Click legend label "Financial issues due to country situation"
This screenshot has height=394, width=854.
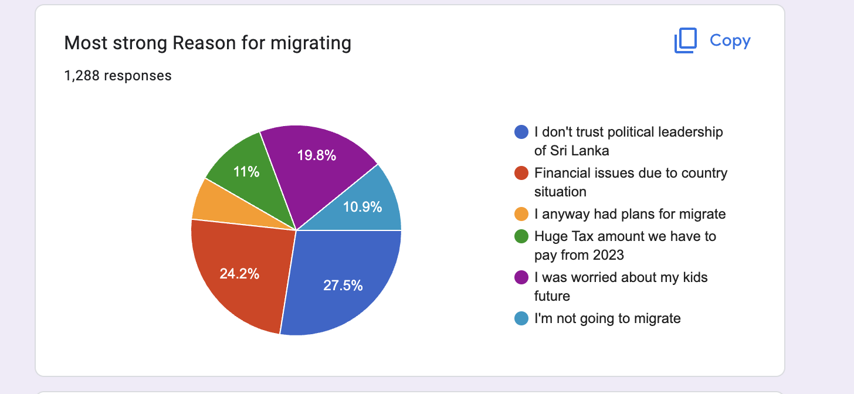[631, 182]
